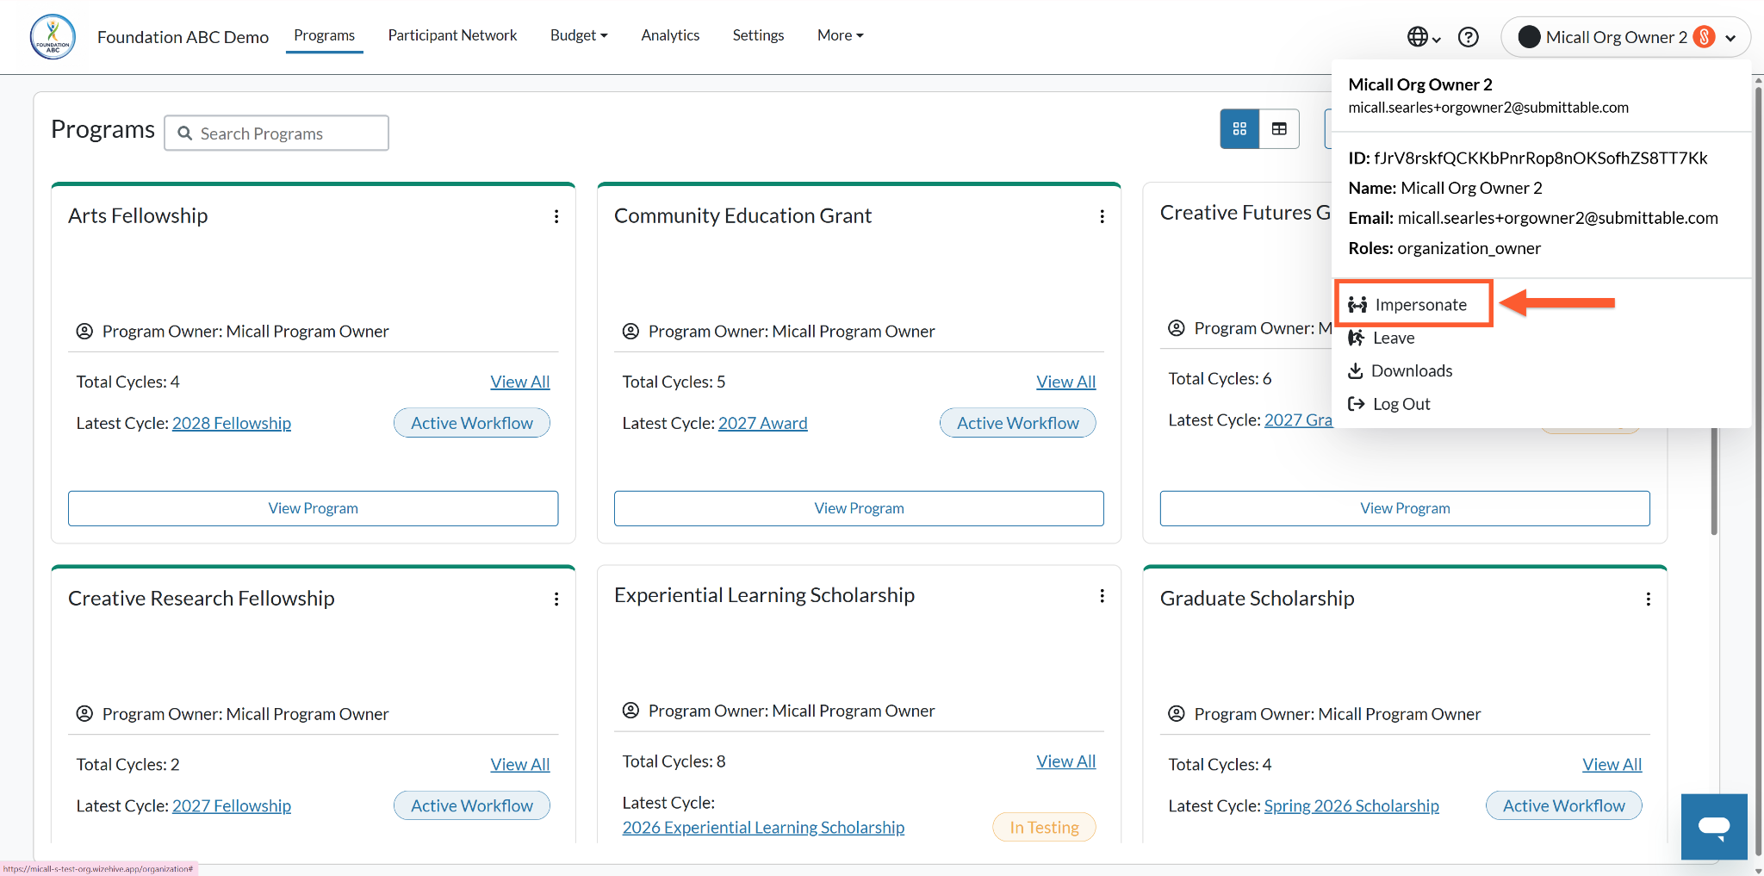Screen dimensions: 1764x876
Task: View Program for Arts Fellowship
Action: click(314, 508)
